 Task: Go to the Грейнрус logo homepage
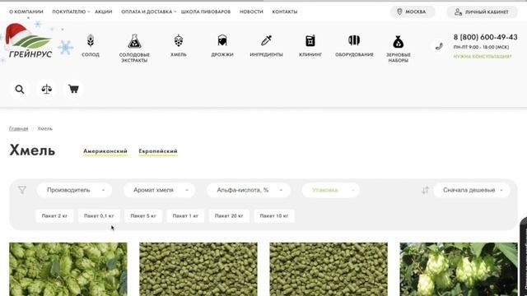tap(29, 42)
